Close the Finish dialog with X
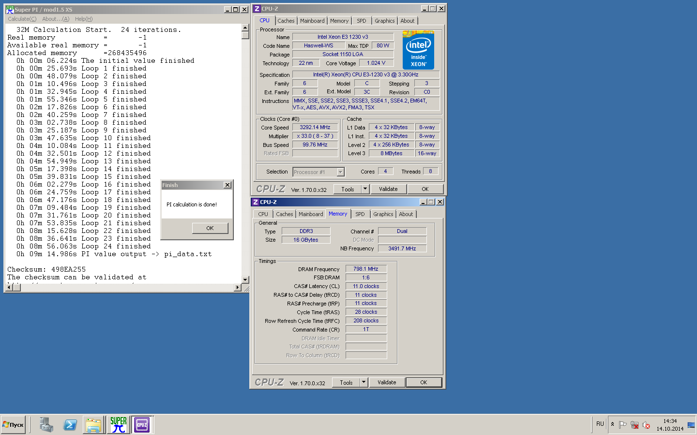697x435 pixels. [x=227, y=185]
